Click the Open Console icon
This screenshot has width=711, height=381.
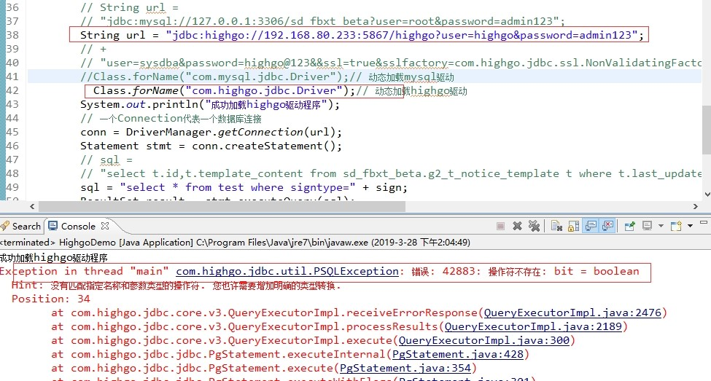[676, 226]
